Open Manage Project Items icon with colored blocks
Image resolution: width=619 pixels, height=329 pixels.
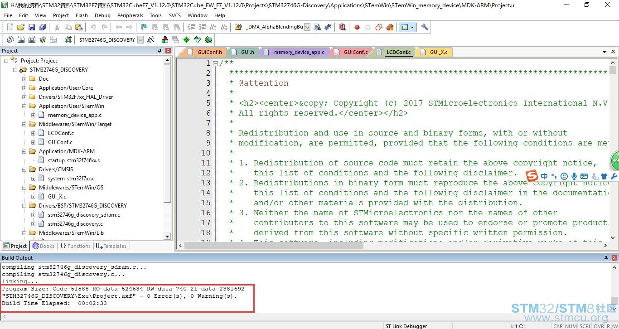click(164, 40)
